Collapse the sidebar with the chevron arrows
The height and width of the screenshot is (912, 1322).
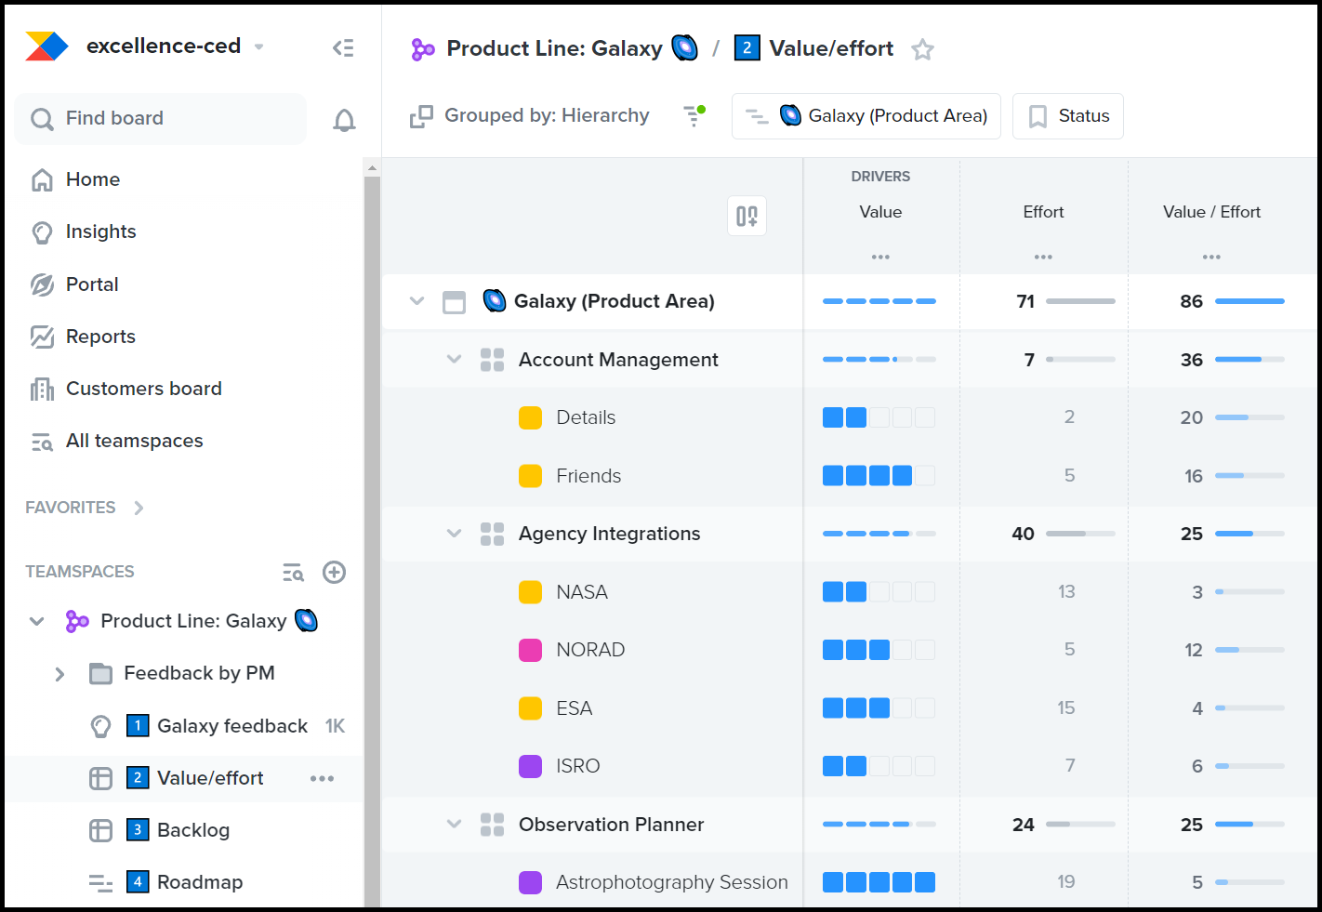pyautogui.click(x=343, y=47)
